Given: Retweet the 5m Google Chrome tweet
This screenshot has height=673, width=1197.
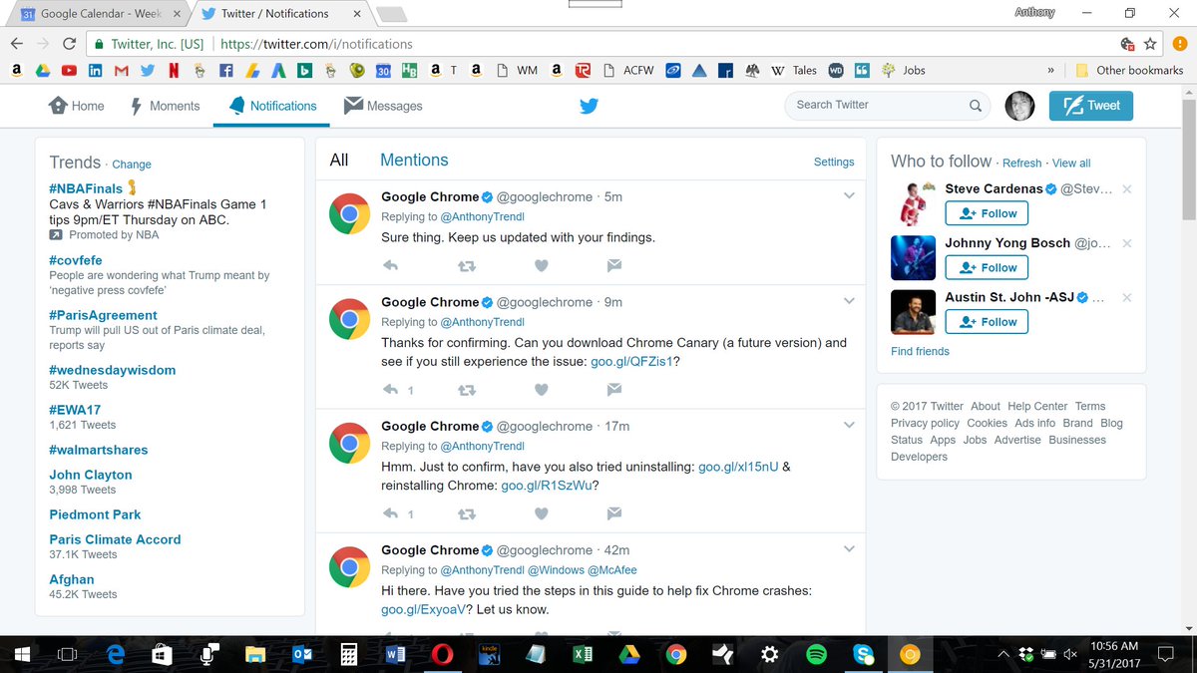Looking at the screenshot, I should [x=466, y=266].
